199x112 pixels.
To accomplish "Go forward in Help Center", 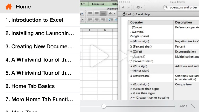I will [x=129, y=7].
